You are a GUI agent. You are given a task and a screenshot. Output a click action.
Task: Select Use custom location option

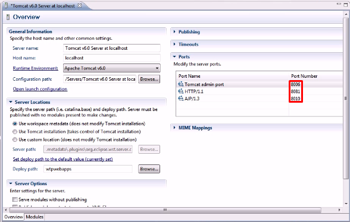point(15,139)
